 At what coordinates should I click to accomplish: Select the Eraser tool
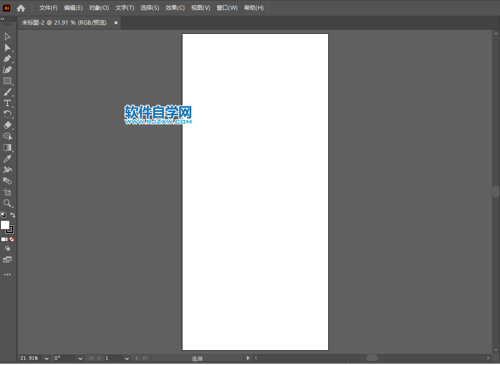[x=7, y=126]
